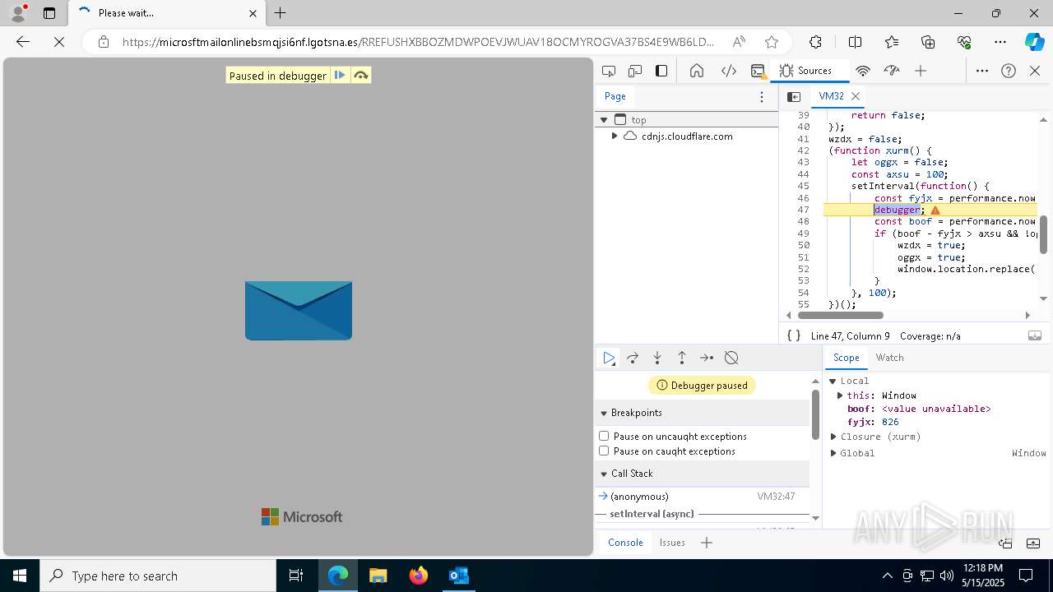Viewport: 1053px width, 592px height.
Task: Expand the quick view drawer
Action: tap(1034, 543)
